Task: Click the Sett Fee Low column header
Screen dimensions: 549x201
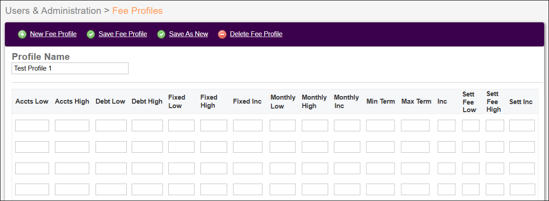Action: coord(469,101)
